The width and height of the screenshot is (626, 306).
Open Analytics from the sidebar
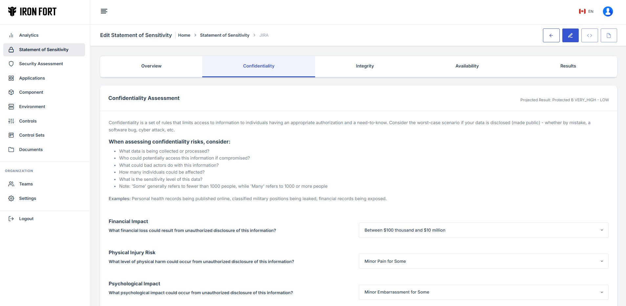click(29, 35)
